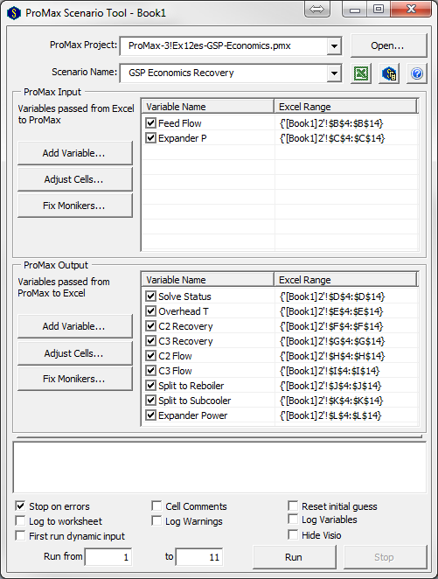Enable Cell Comments option

tap(156, 506)
